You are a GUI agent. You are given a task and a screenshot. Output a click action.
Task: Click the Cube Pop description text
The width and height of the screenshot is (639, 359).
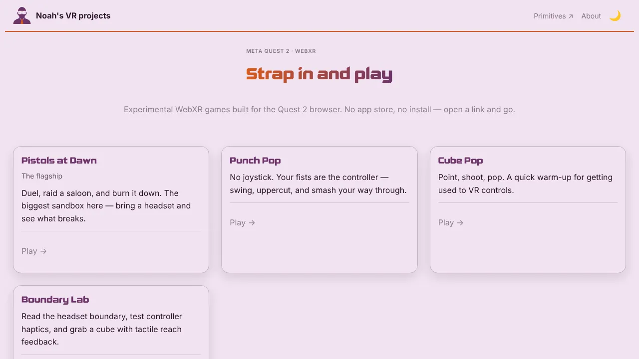coord(525,183)
